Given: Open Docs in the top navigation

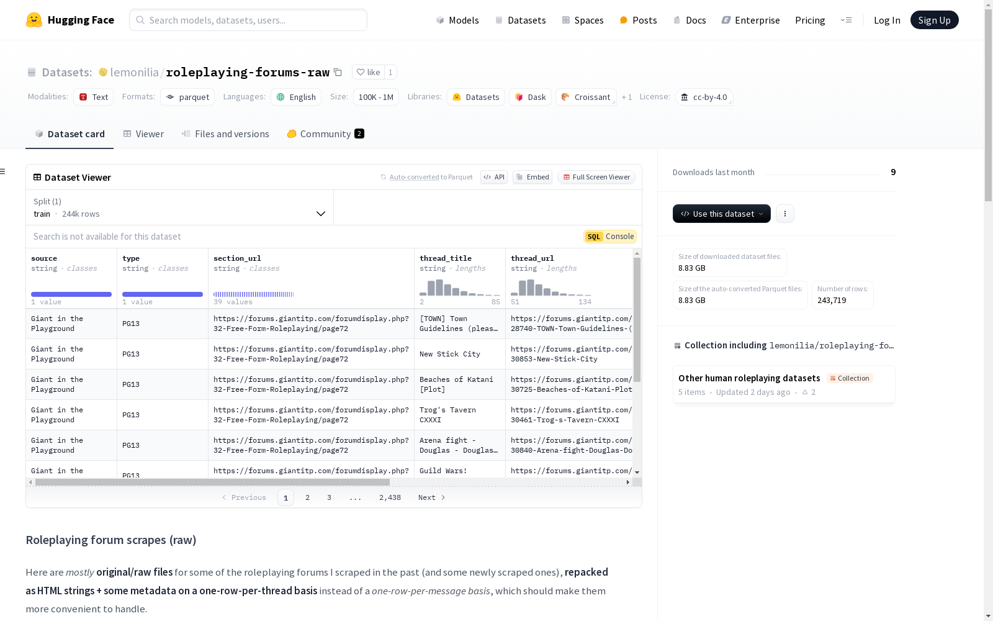Looking at the screenshot, I should click(x=690, y=20).
